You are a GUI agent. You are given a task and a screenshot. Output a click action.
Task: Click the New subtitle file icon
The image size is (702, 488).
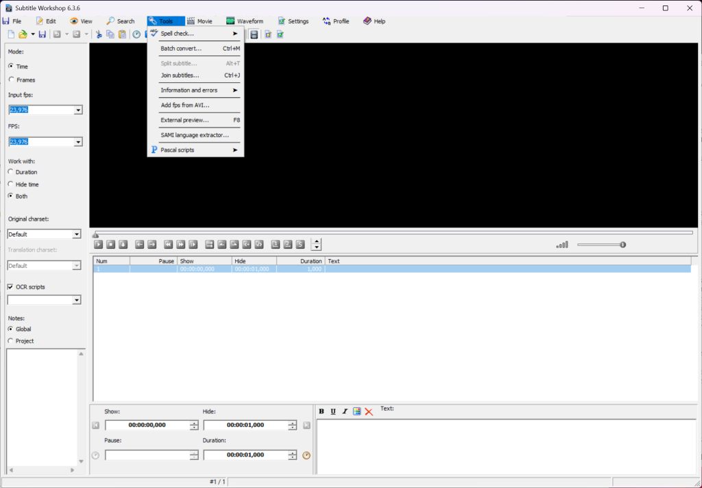(x=11, y=34)
